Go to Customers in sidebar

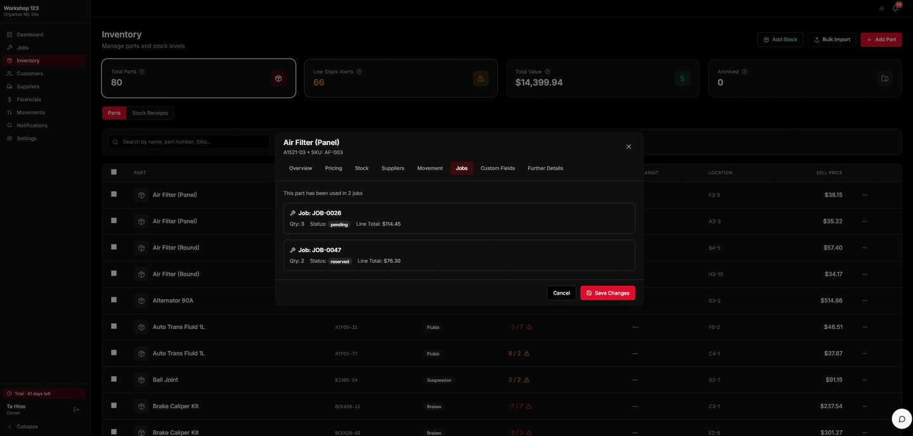[x=44, y=74]
